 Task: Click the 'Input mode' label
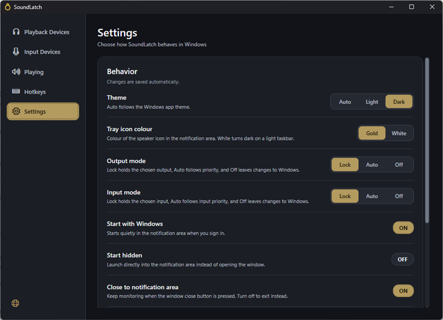(123, 192)
